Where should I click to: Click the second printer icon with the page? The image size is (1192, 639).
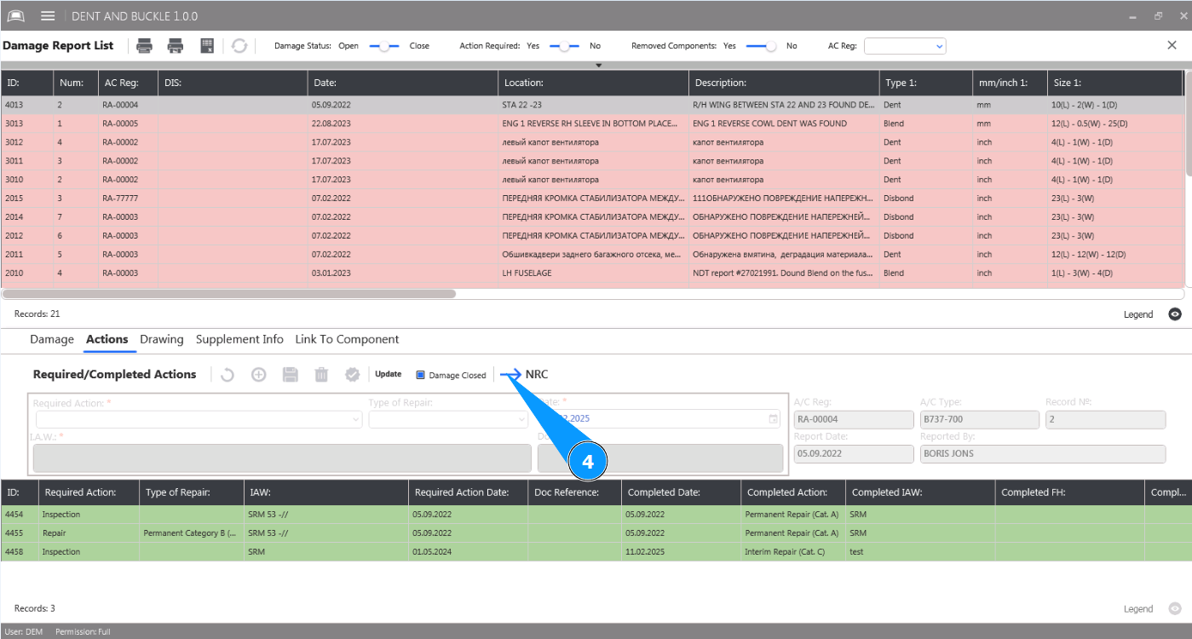click(x=176, y=46)
